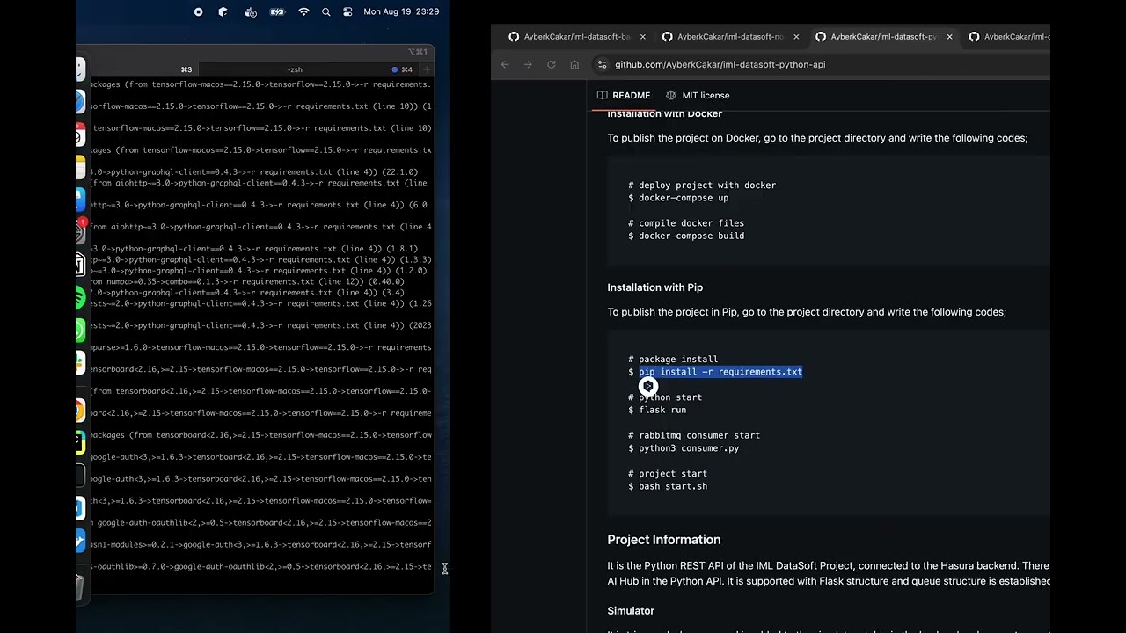
Task: Close the iml-datasoft-py browser tab
Action: [x=949, y=37]
